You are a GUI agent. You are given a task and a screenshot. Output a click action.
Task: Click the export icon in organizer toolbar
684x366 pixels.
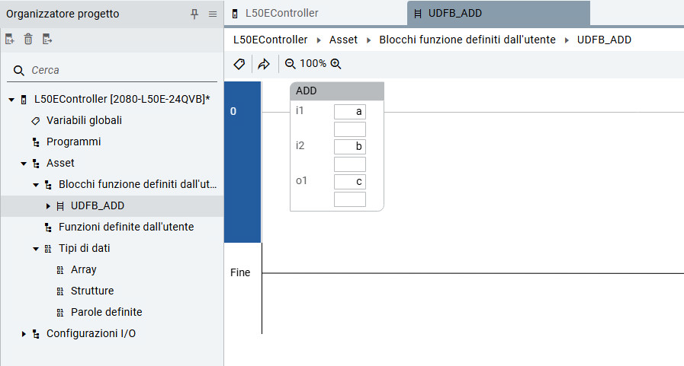[x=47, y=40]
